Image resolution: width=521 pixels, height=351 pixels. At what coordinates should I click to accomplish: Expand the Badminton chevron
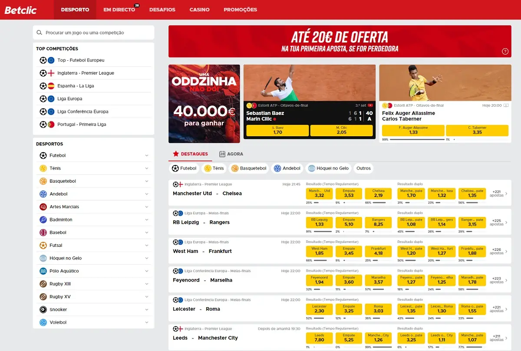point(147,220)
